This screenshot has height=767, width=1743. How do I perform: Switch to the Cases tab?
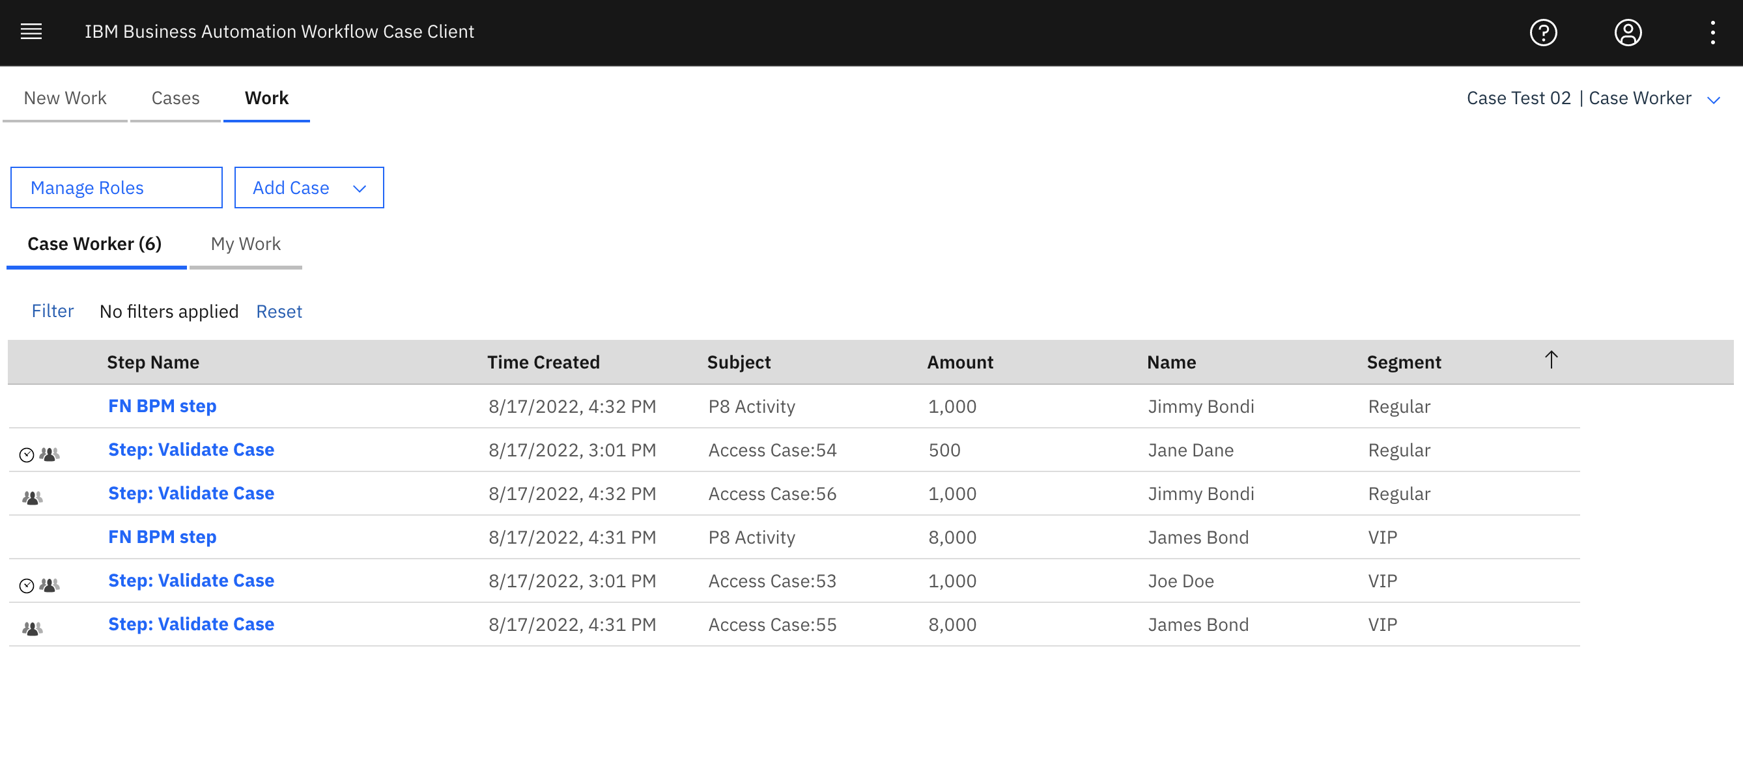tap(175, 99)
